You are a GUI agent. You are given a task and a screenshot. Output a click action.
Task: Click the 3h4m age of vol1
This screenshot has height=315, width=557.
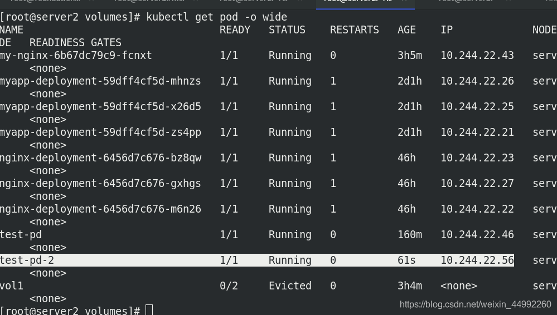410,286
